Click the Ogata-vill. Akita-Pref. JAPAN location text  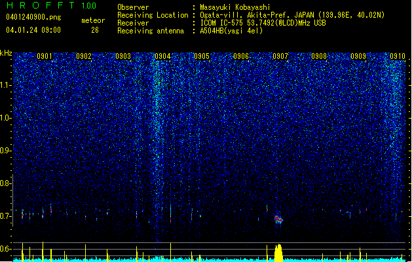[x=292, y=15]
